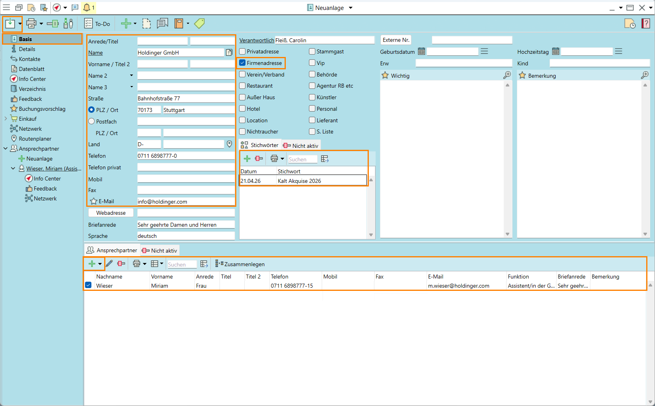655x406 pixels.
Task: Enable the Privatadresse checkbox
Action: point(242,51)
